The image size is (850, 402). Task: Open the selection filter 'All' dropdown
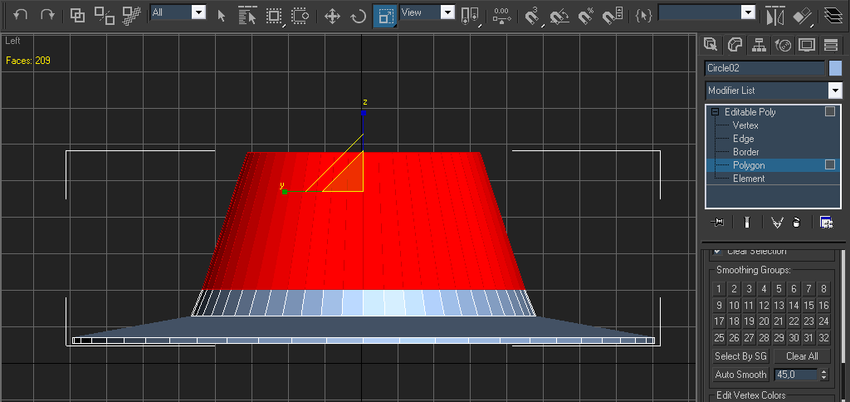tap(198, 12)
